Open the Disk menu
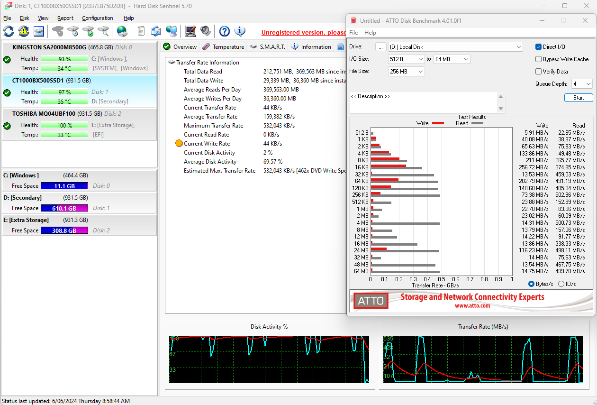The height and width of the screenshot is (405, 597). point(25,18)
